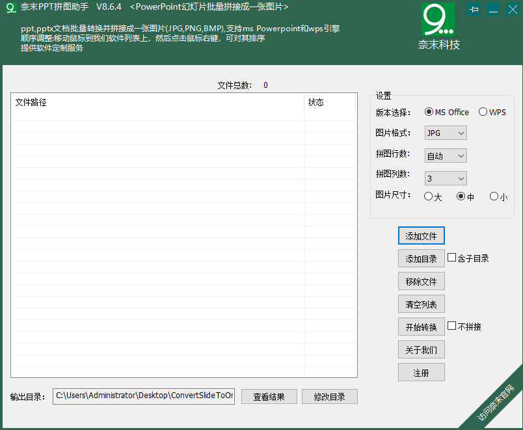Click the pin window icon in title bar
Image resolution: width=523 pixels, height=430 pixels.
474,10
